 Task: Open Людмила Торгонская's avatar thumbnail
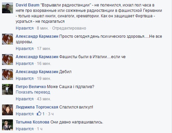point(7,110)
